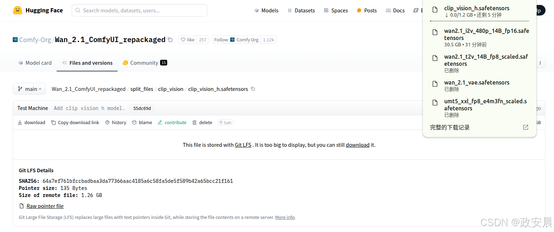Select the wan2.1_t2v_14B_fp8_scaled deleted download entry
Image resolution: width=554 pixels, height=232 pixels.
coord(480,64)
